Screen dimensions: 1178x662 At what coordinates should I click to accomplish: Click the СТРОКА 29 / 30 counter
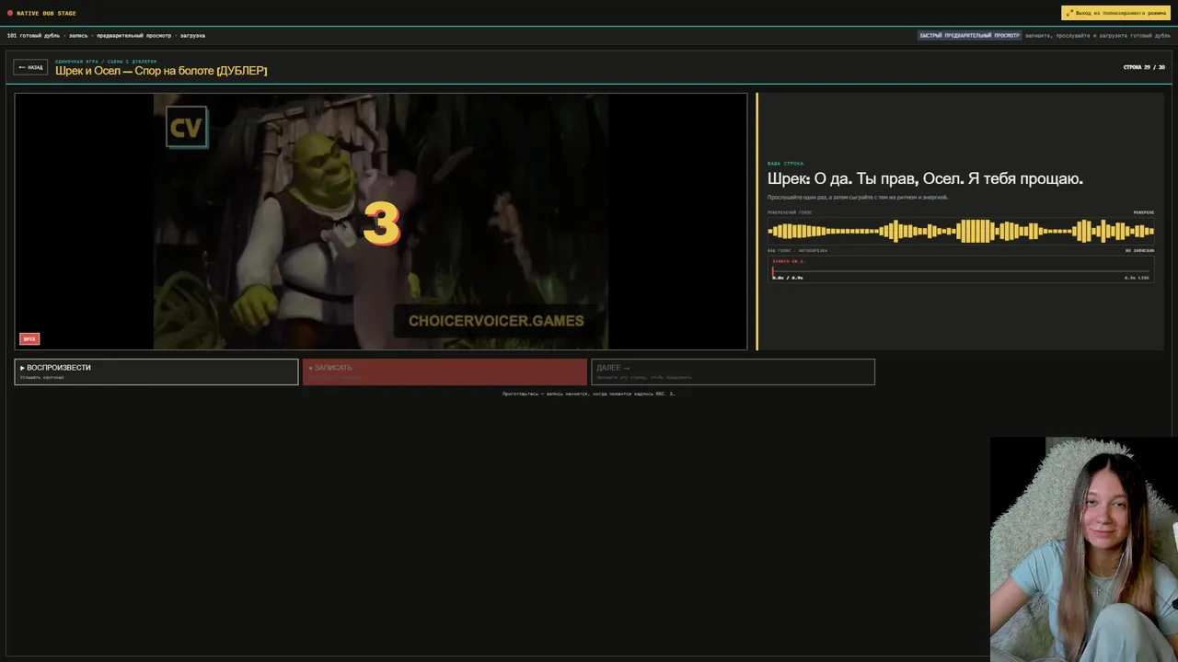pos(1144,67)
